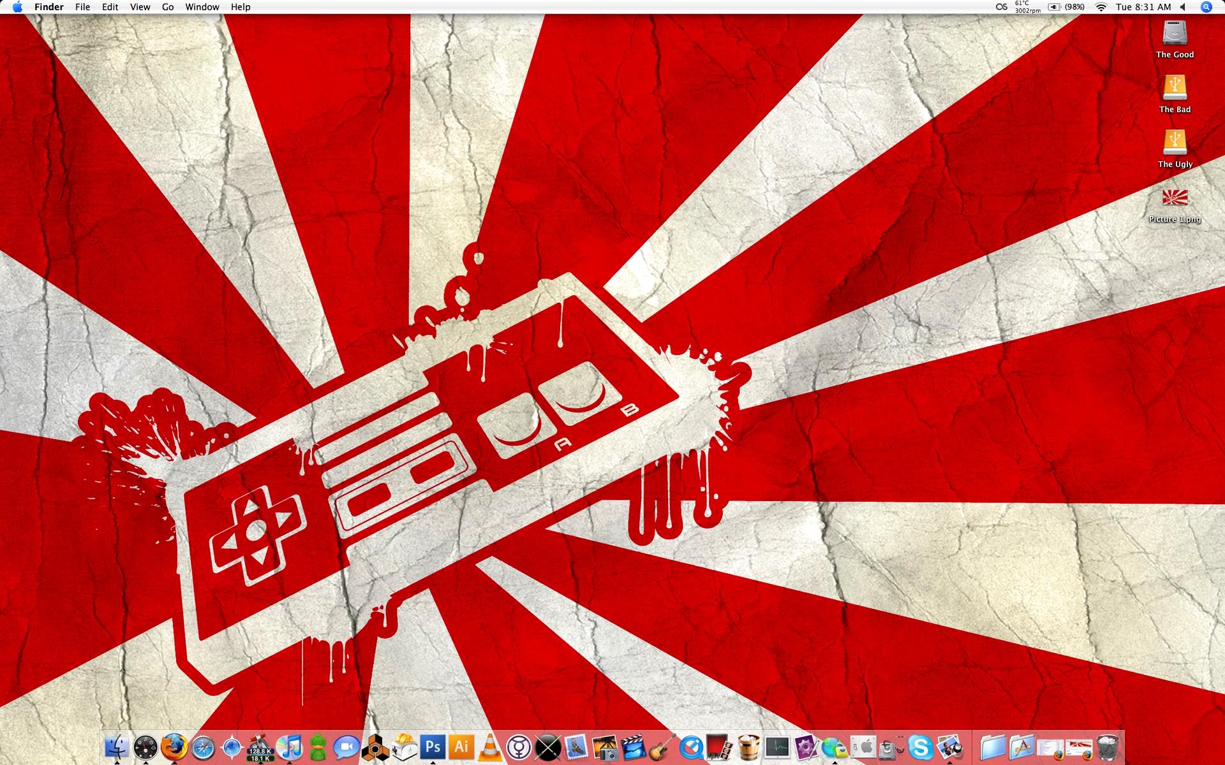
Task: Click the Spotlight search icon
Action: click(1206, 7)
